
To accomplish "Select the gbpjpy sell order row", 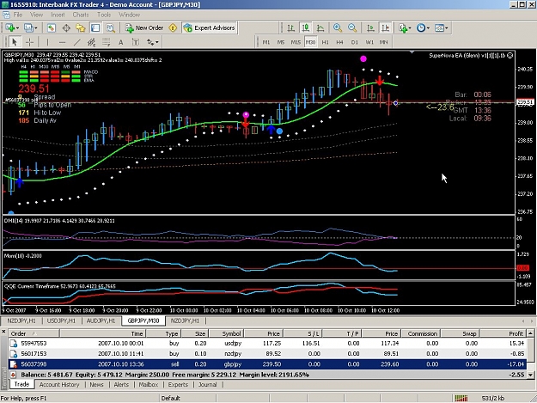I will click(267, 364).
